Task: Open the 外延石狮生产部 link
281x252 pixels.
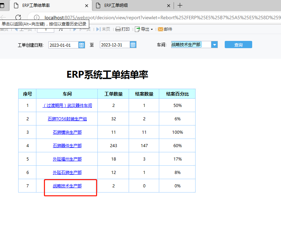Action: (67, 173)
